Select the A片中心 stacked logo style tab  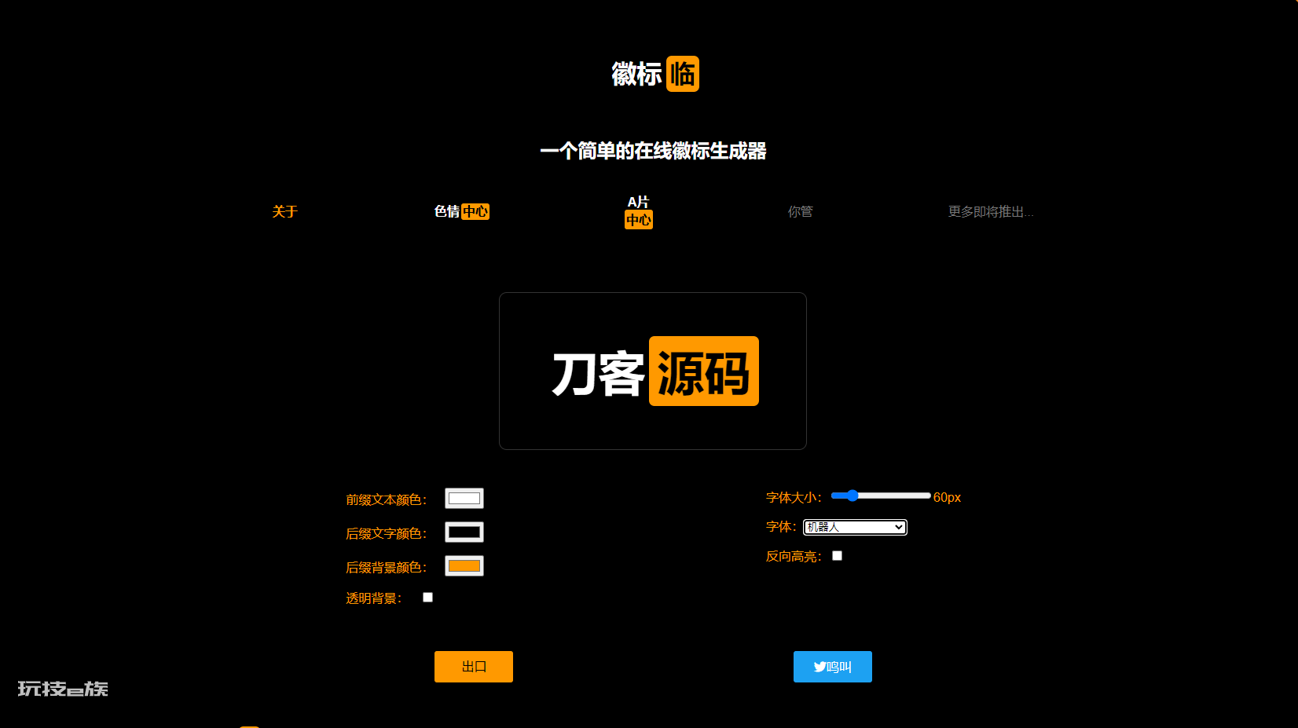point(639,211)
